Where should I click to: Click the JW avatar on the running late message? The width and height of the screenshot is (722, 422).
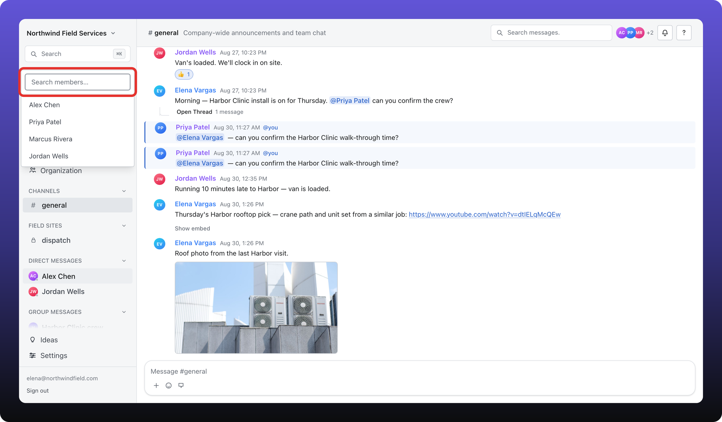pos(160,179)
